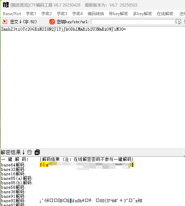
Task: Click the base92解码 row label
Action: pyautogui.click(x=13, y=201)
